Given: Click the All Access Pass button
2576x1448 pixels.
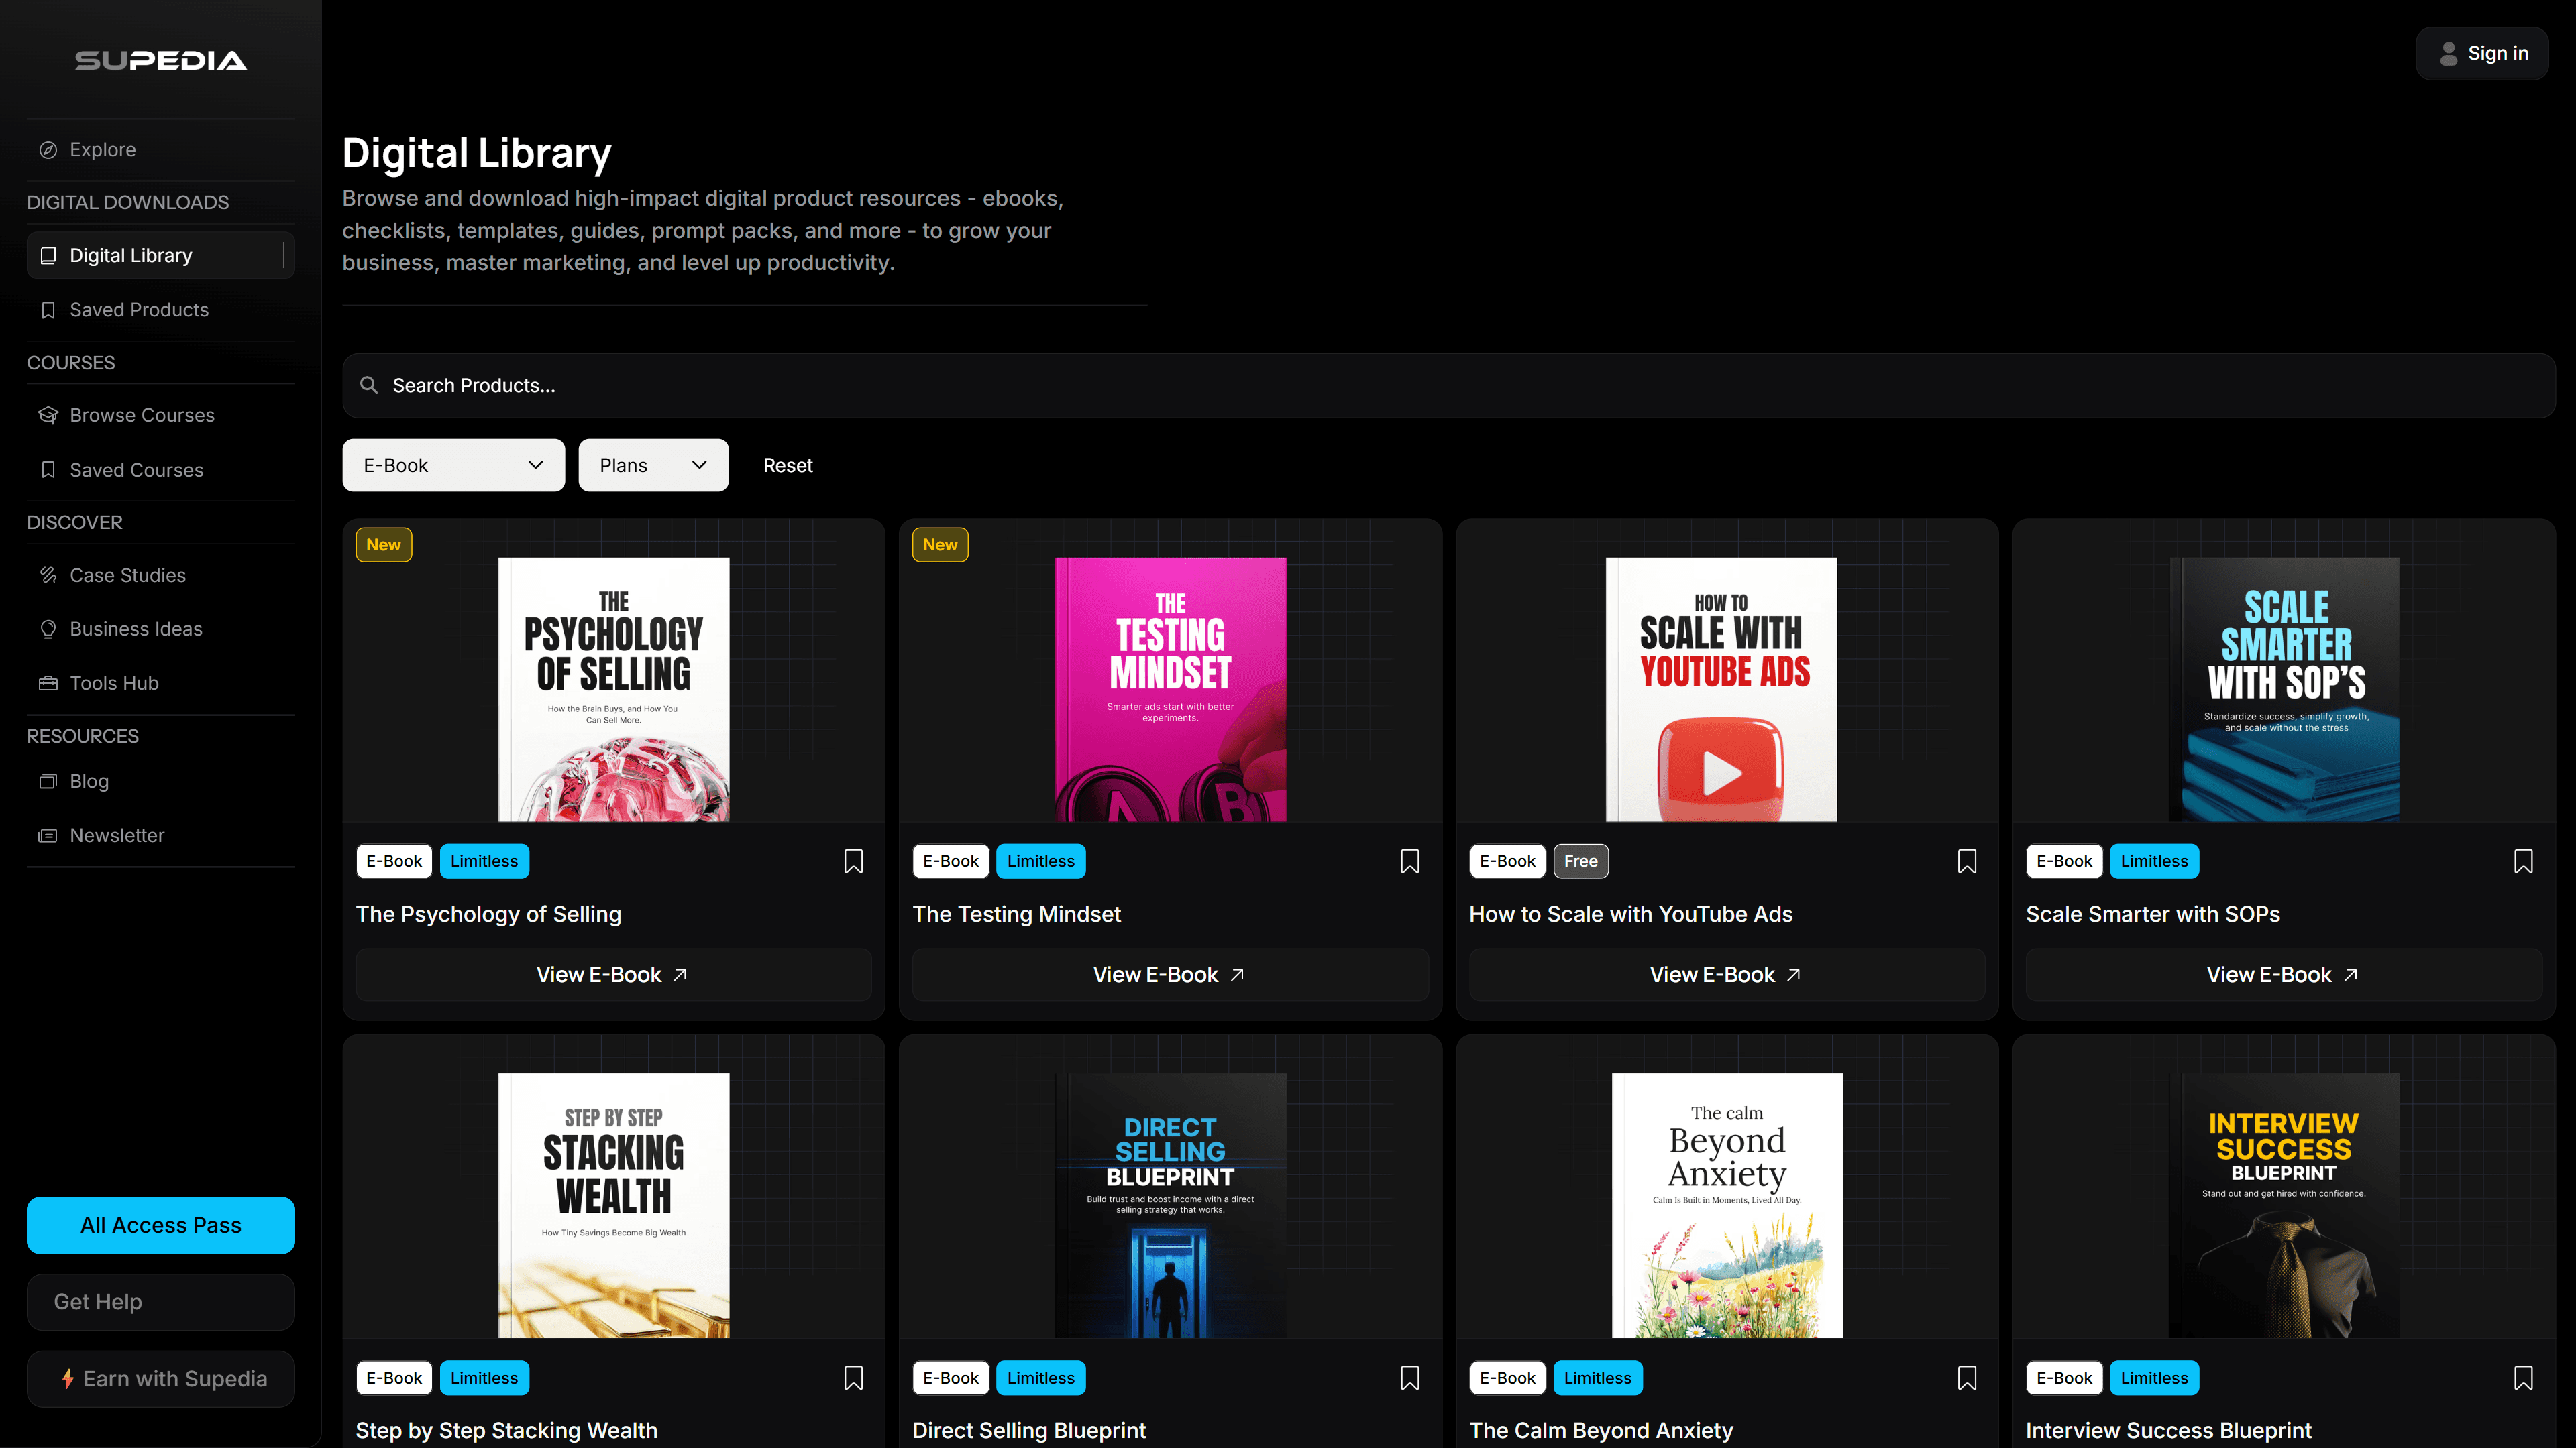Looking at the screenshot, I should click(161, 1225).
